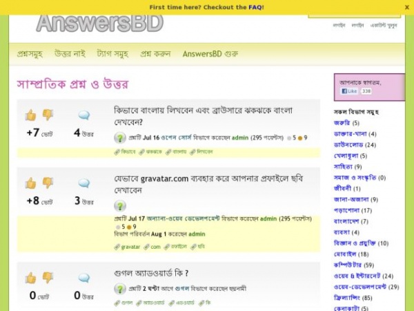Open the উত্তর নাই navigation tab
Viewport: 414px width, 311px height.
click(x=70, y=54)
